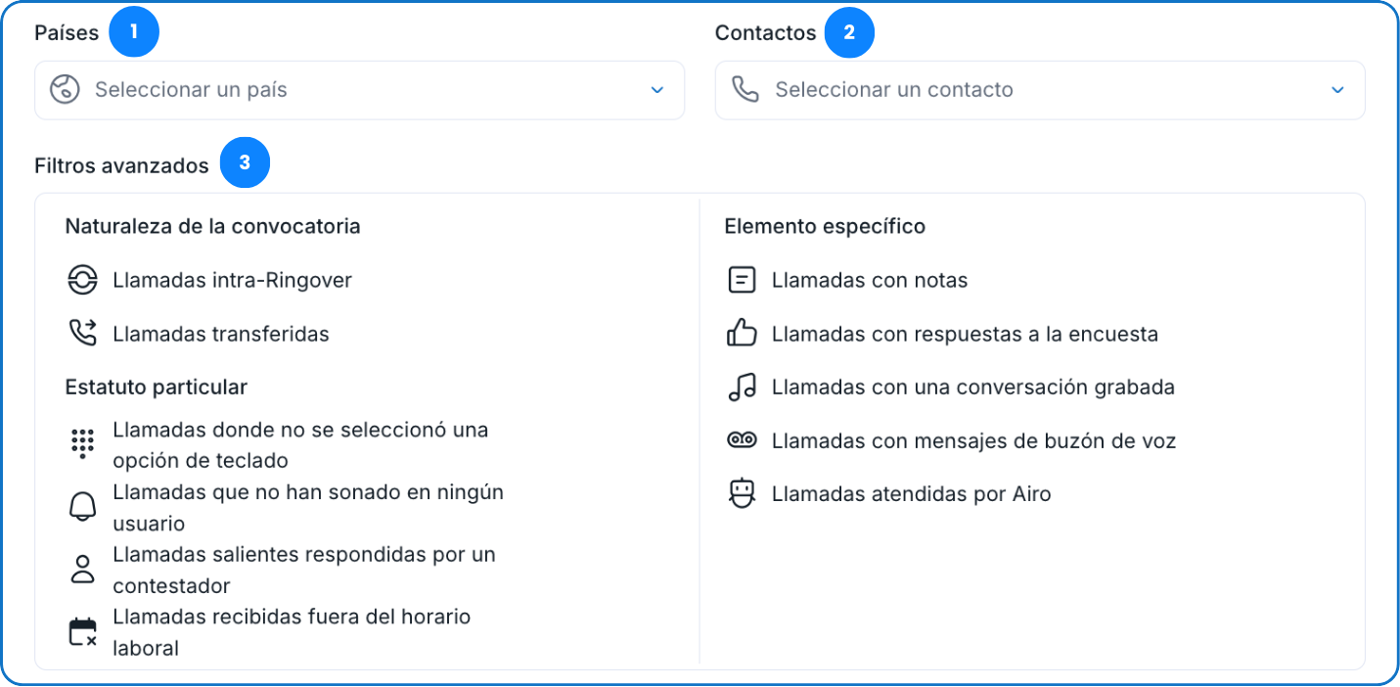Select 'Llamadas con una conversación grabada'
This screenshot has width=1400, height=687.
(972, 388)
